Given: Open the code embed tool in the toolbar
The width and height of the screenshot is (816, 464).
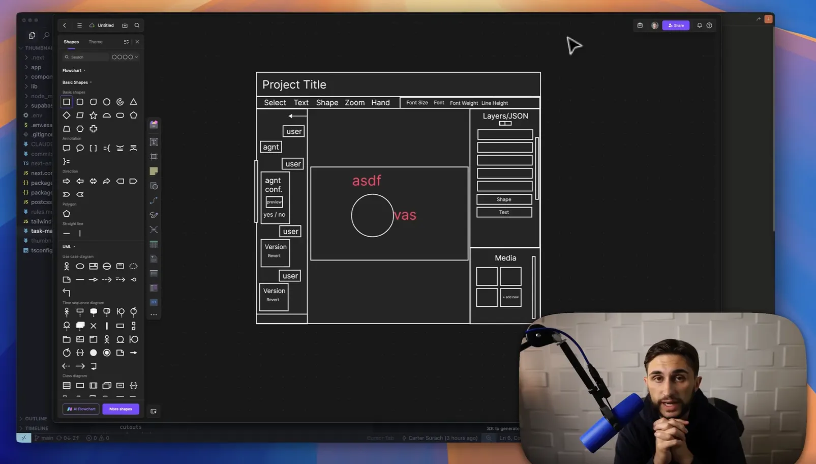Looking at the screenshot, I should (154, 302).
